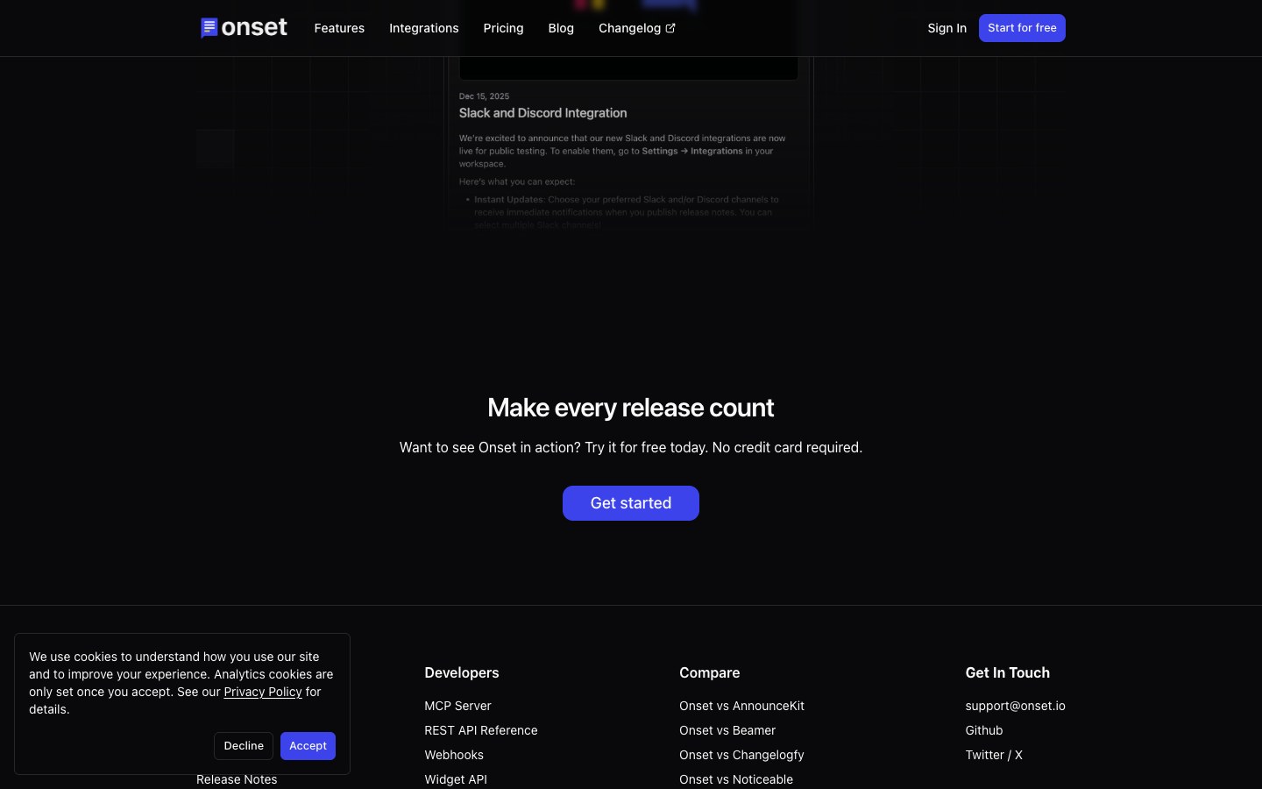Click the support@onset.io email link
The height and width of the screenshot is (789, 1262).
pos(1015,706)
